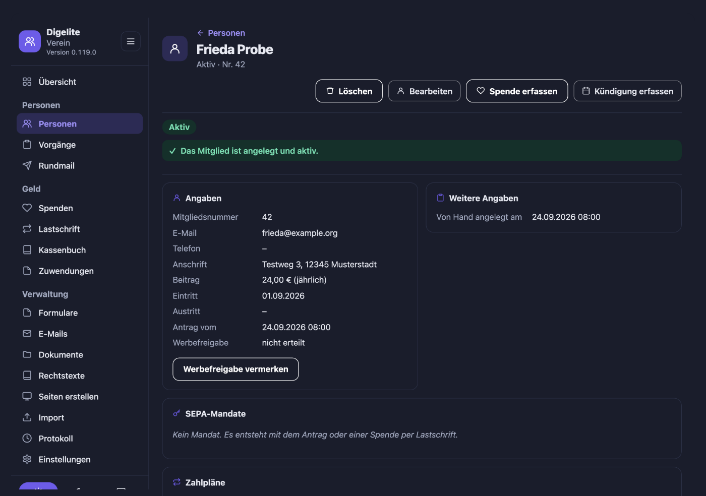Open Kassenbuch from the sidebar
This screenshot has height=496, width=706.
click(80, 250)
